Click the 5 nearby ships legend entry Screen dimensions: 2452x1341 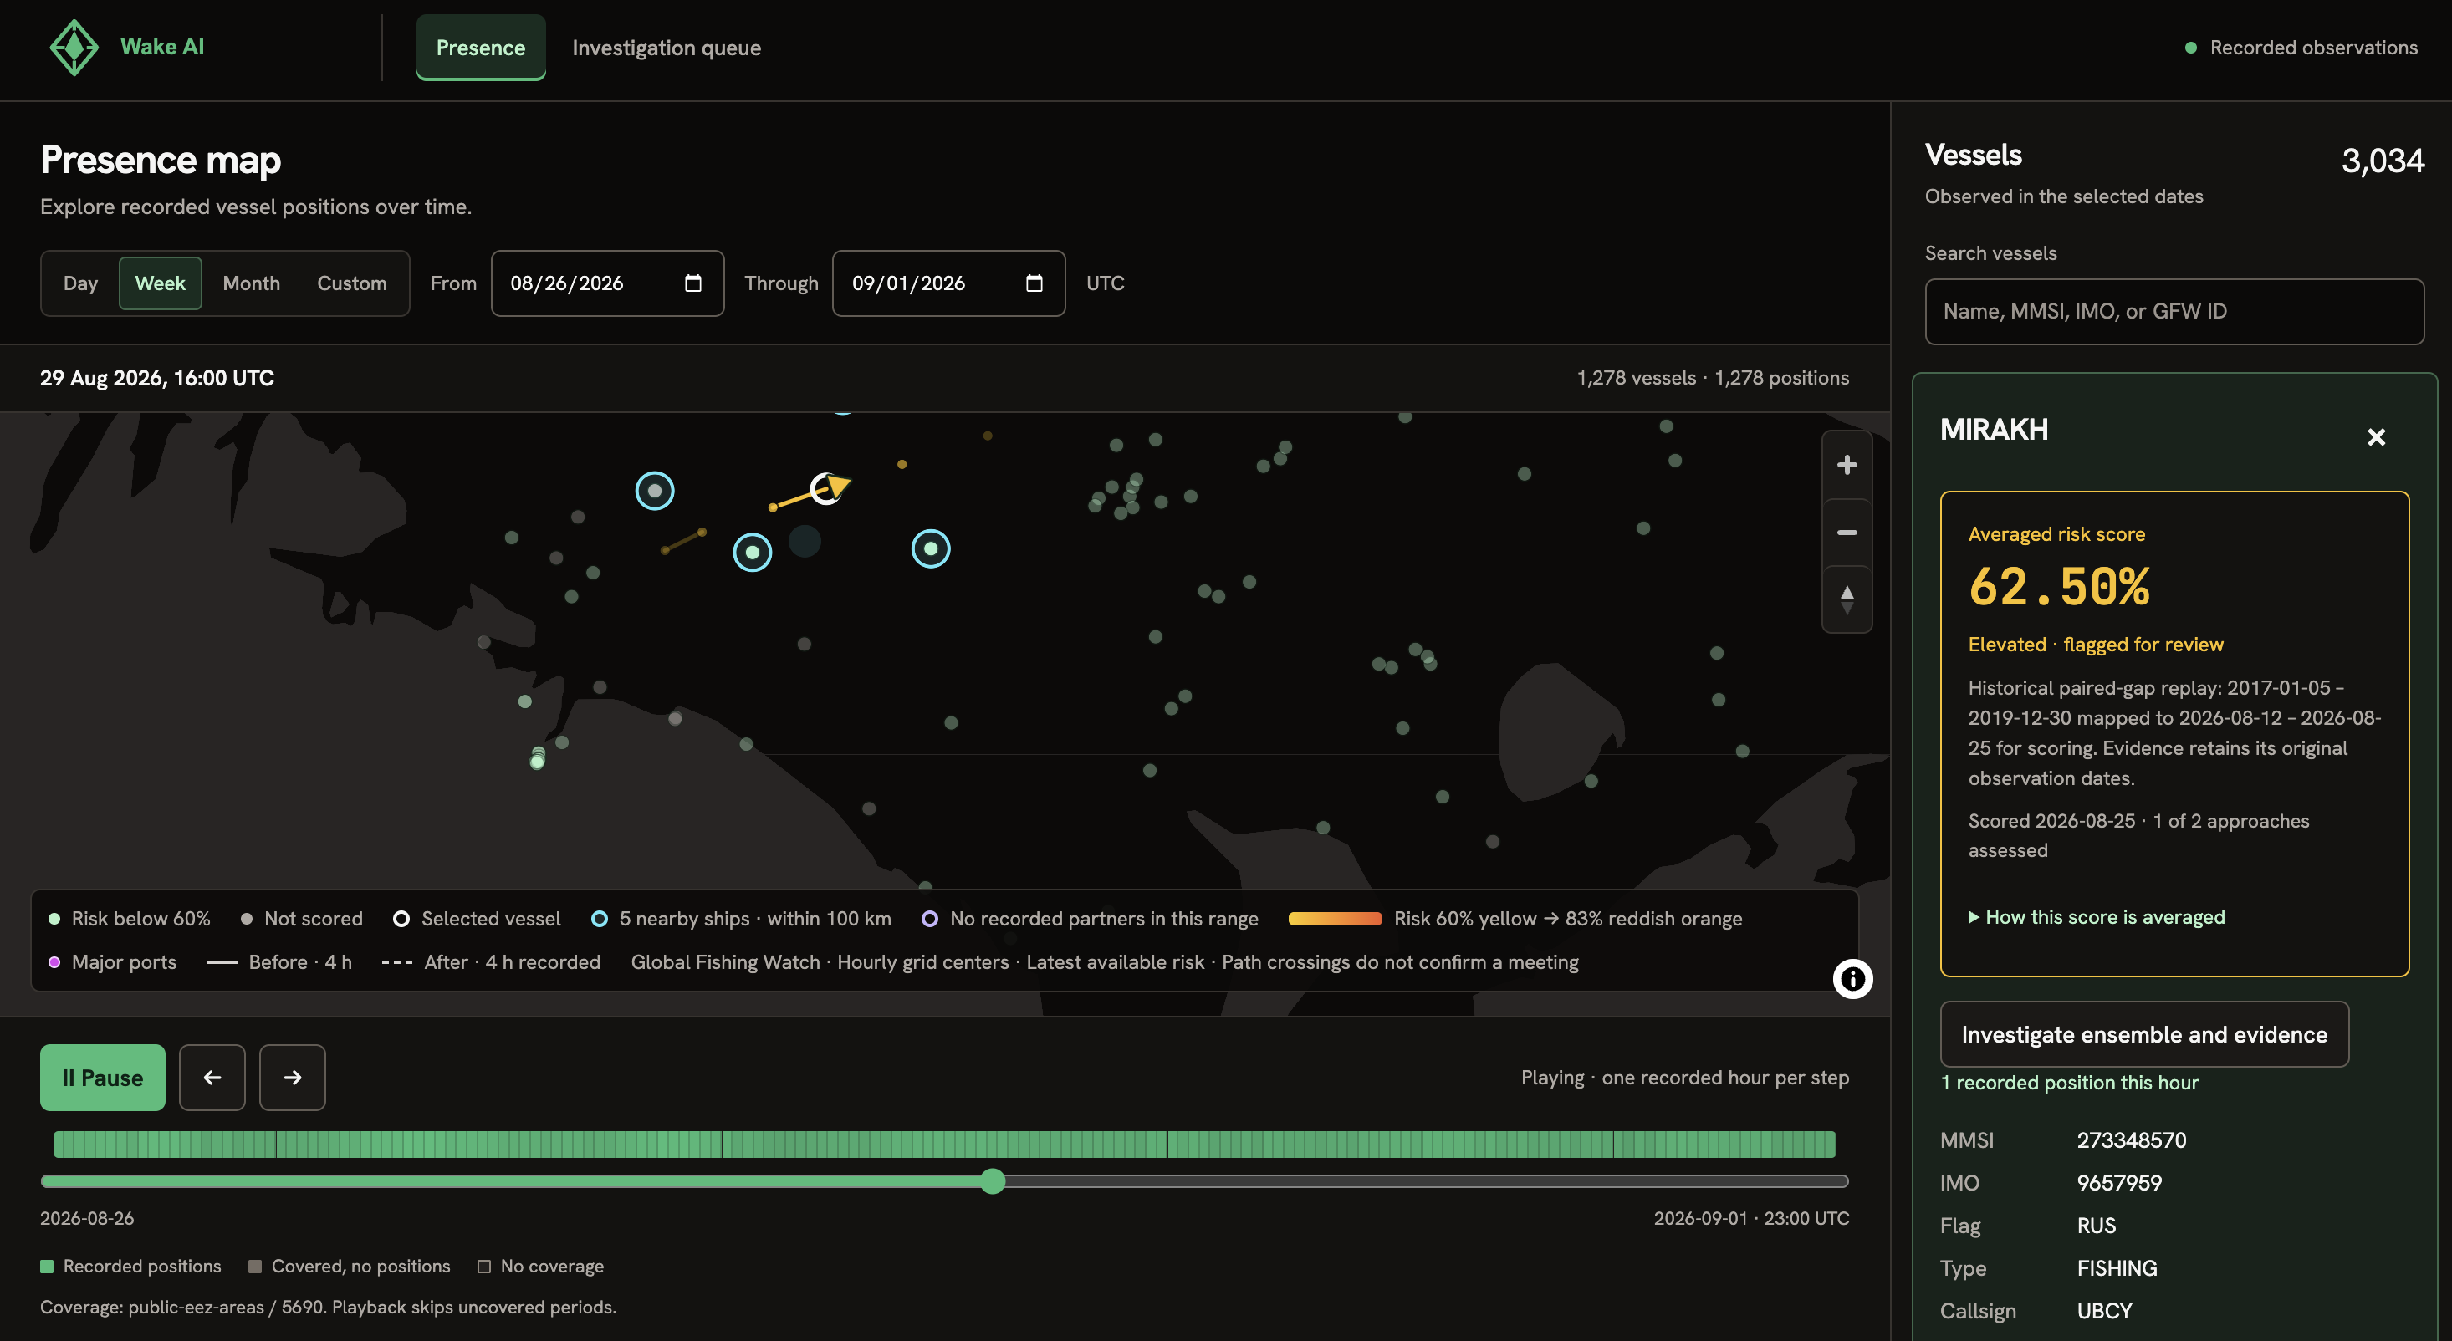click(742, 919)
